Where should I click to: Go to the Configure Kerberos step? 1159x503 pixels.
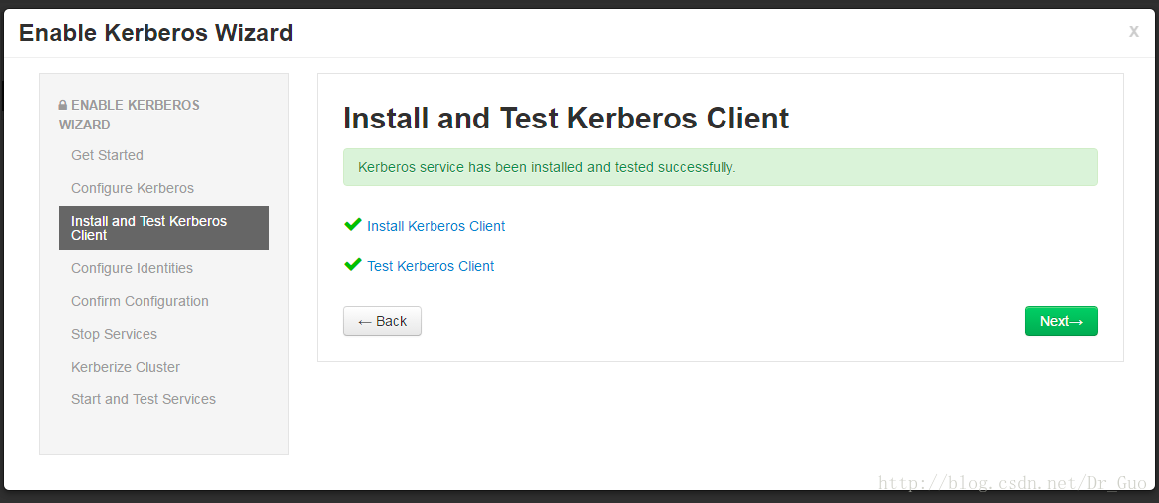coord(133,188)
